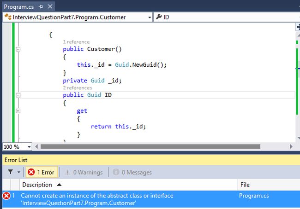Image resolution: width=300 pixels, height=209 pixels.
Task: Click the ascending sort arrow on Description
Action: pos(59,185)
